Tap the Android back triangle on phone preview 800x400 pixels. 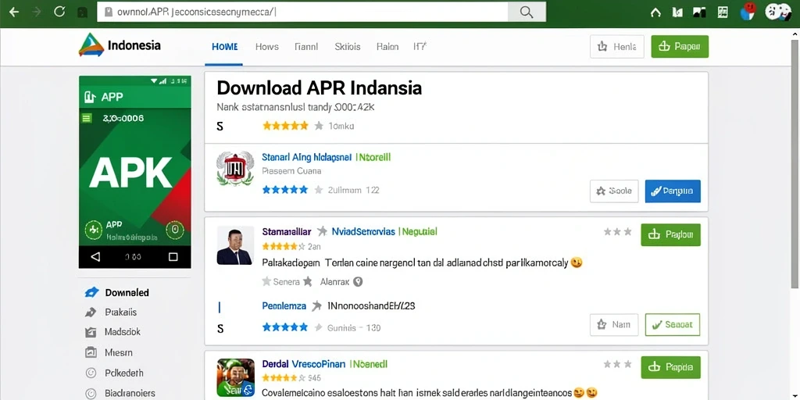coord(95,256)
